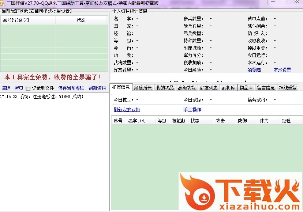303x212 pixels.
Task: Click 黄巾点数 label
Action: (257, 19)
